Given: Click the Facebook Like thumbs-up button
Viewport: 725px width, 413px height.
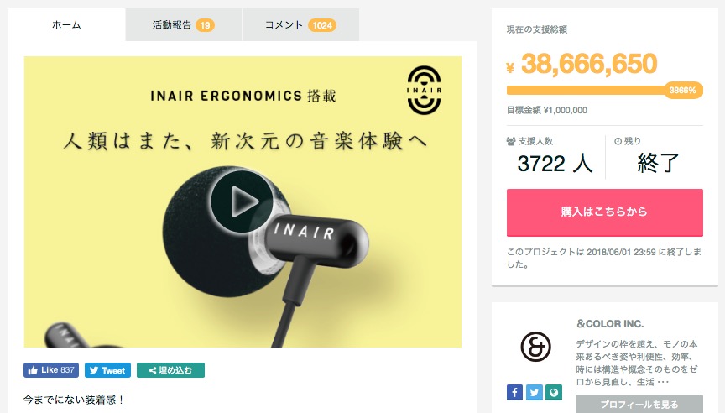Looking at the screenshot, I should pyautogui.click(x=51, y=370).
